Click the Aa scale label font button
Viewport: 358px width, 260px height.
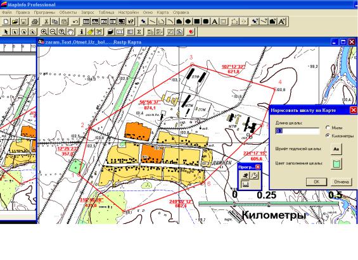coord(336,149)
